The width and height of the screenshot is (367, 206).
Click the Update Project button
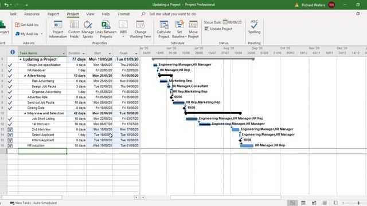(x=218, y=29)
